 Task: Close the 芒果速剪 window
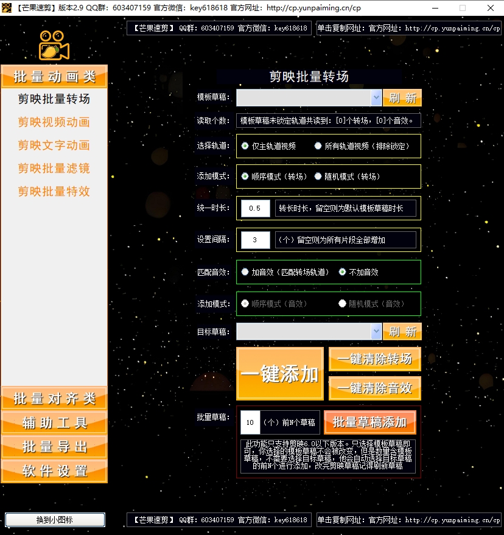coord(491,8)
